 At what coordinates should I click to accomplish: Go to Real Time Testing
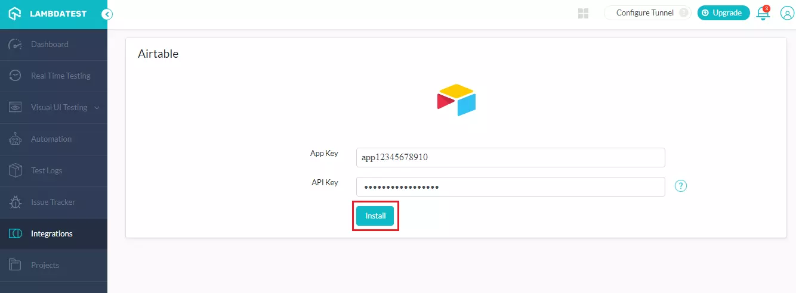coord(54,76)
